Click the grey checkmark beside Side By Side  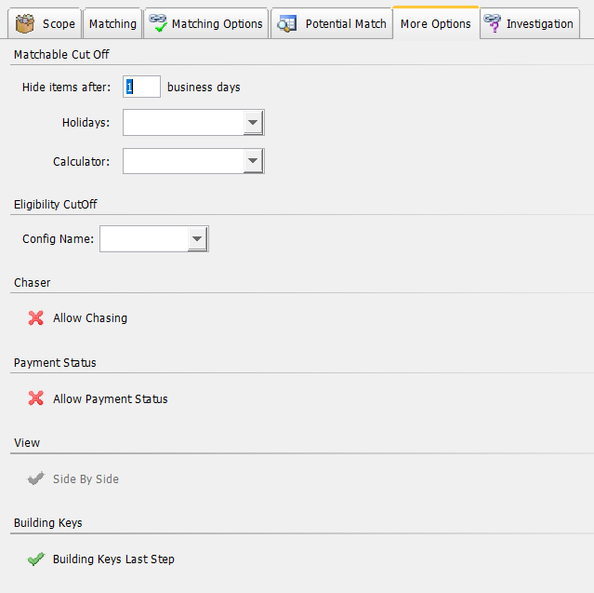coord(36,478)
